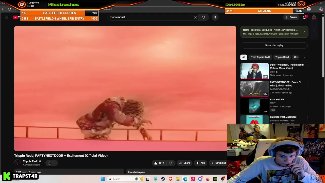The image size is (325, 183).
Task: Go back with the browser back arrow
Action: click(3, 9)
